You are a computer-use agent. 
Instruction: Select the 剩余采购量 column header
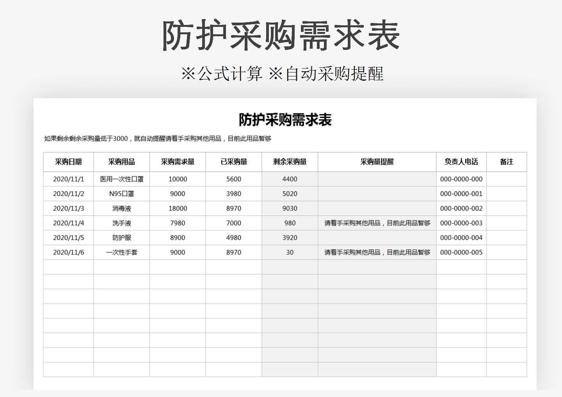(290, 162)
